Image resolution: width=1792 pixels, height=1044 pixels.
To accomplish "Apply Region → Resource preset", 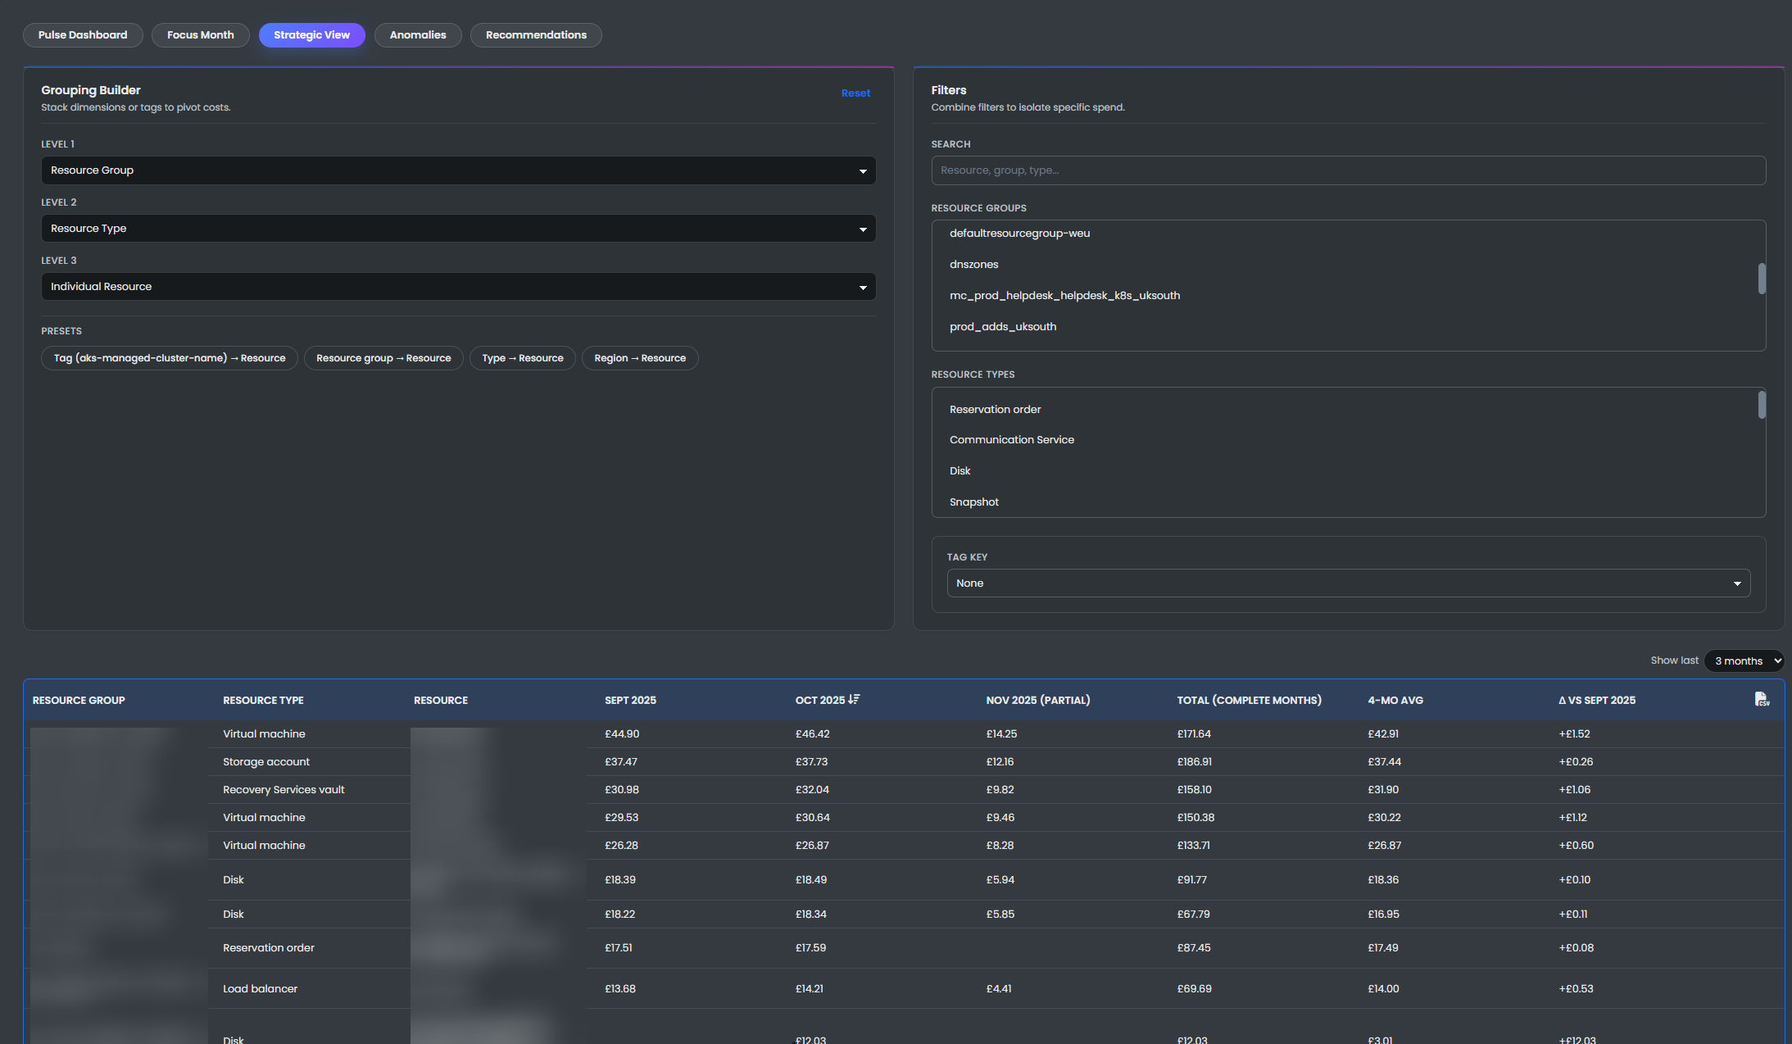I will (x=640, y=358).
